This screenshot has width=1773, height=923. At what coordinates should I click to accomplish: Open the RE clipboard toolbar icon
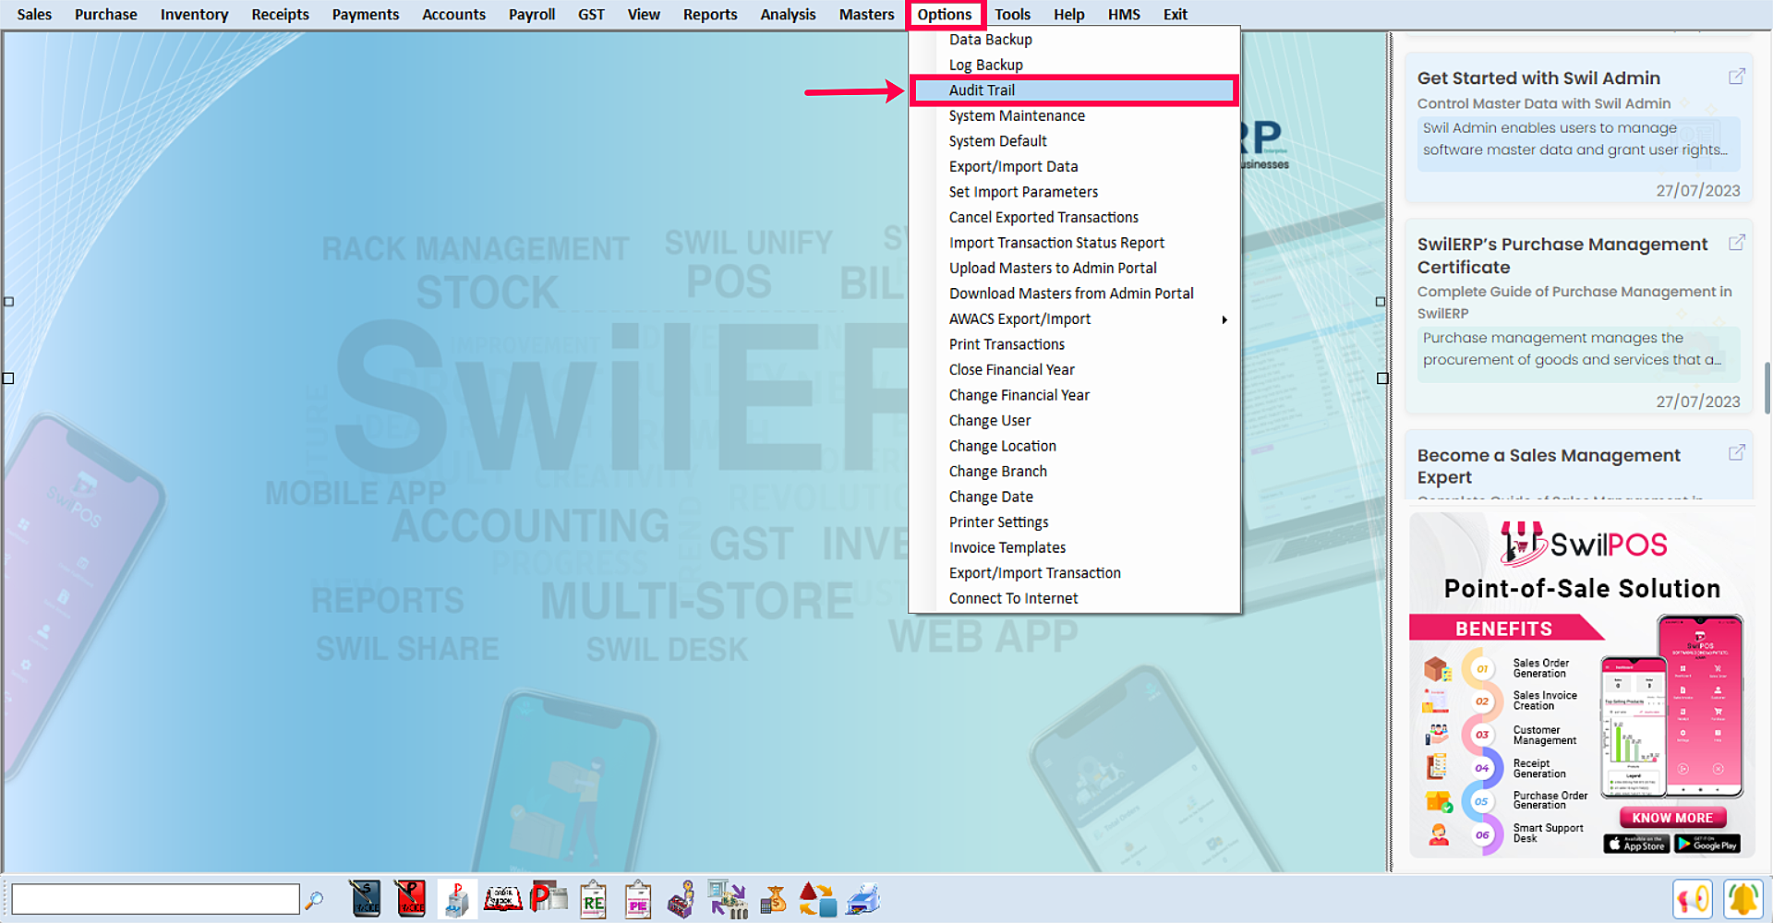[593, 899]
